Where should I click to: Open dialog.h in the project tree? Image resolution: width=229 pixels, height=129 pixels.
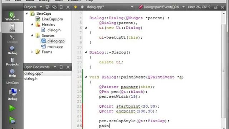54,30
